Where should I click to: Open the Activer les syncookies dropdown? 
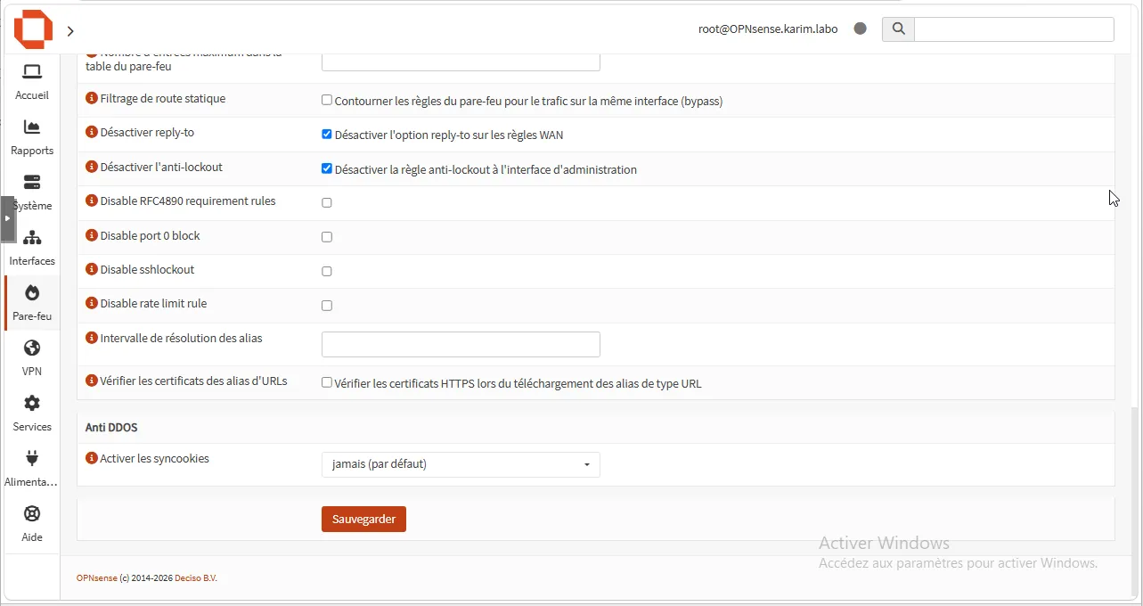(x=461, y=464)
